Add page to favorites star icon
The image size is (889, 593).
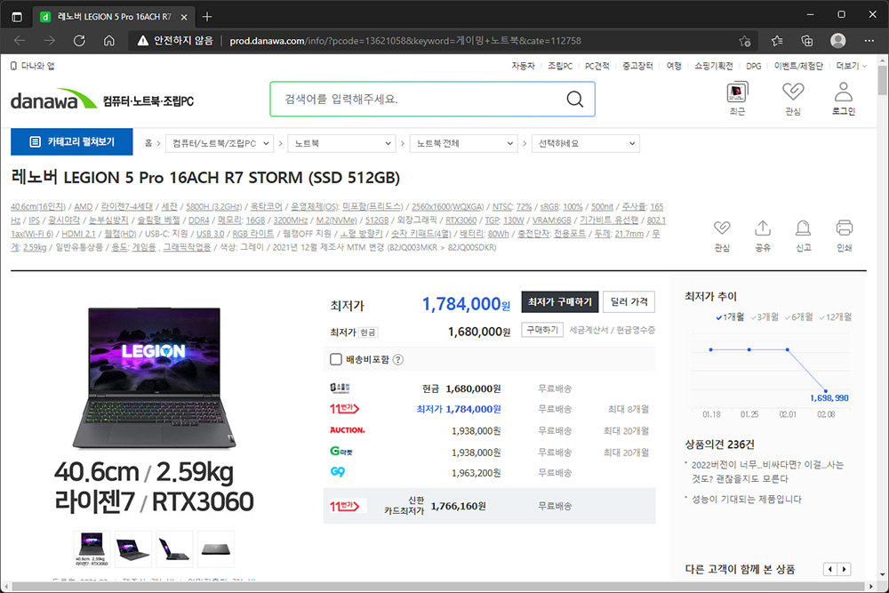coord(744,41)
